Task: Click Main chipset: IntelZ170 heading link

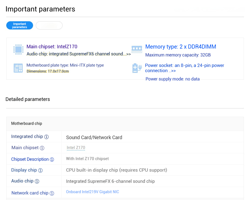Action: coord(52,47)
